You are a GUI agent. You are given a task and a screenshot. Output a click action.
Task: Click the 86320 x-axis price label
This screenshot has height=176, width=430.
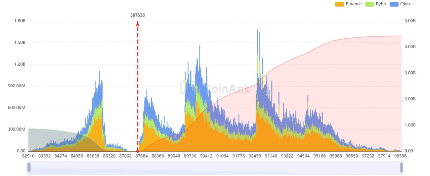tap(110, 156)
